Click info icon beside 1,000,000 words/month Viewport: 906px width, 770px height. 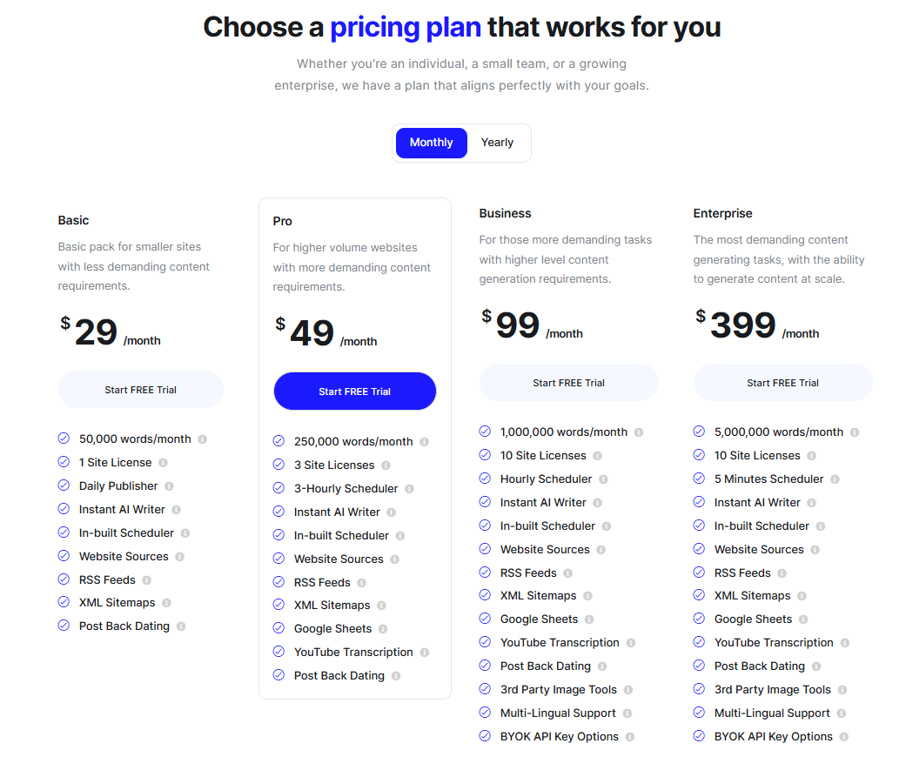pos(639,432)
